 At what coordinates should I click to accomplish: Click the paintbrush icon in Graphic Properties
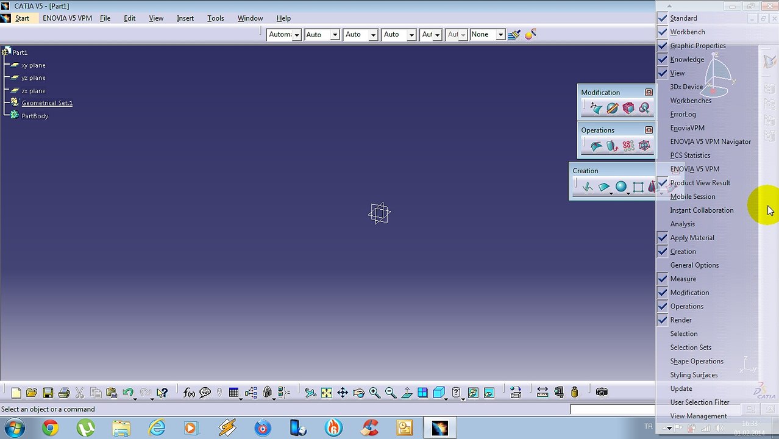[514, 34]
